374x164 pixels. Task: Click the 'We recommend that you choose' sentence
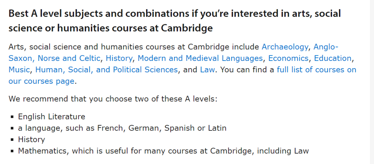[113, 99]
